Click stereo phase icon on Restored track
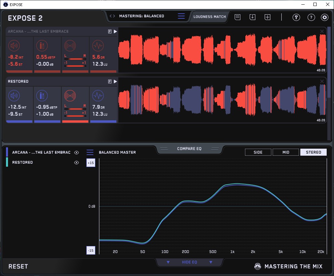The image size is (334, 276). coord(70,96)
